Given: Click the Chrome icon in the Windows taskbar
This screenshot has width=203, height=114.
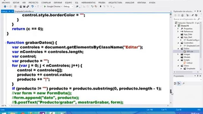Looking at the screenshot, I should [23, 113].
